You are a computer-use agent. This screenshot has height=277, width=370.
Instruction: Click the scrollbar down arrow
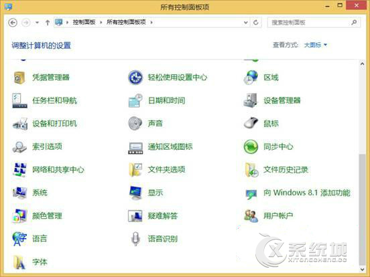[362, 269]
